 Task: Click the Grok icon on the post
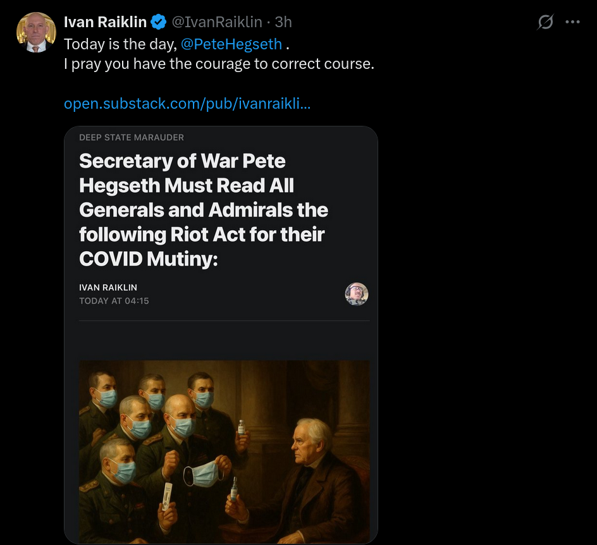(545, 22)
